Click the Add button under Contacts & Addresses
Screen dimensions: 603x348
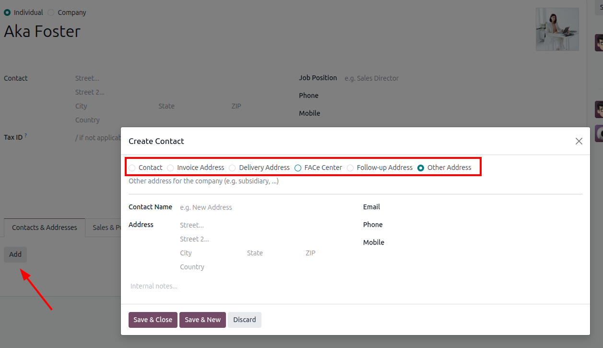(x=15, y=254)
